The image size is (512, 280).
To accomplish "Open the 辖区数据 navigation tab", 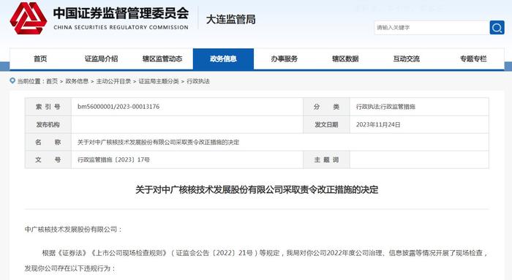I will [345, 59].
